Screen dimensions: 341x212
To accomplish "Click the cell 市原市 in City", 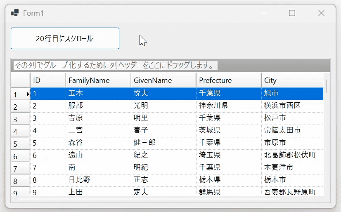I will pyautogui.click(x=292, y=144).
